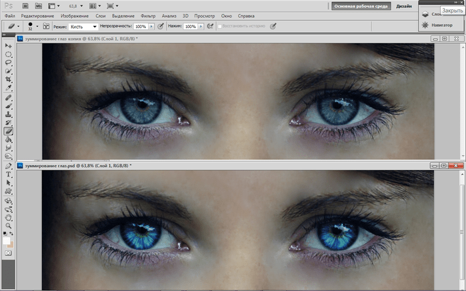Screen dimensions: 466x291
Task: Open the Непрозрачность slider arrow
Action: tap(151, 27)
